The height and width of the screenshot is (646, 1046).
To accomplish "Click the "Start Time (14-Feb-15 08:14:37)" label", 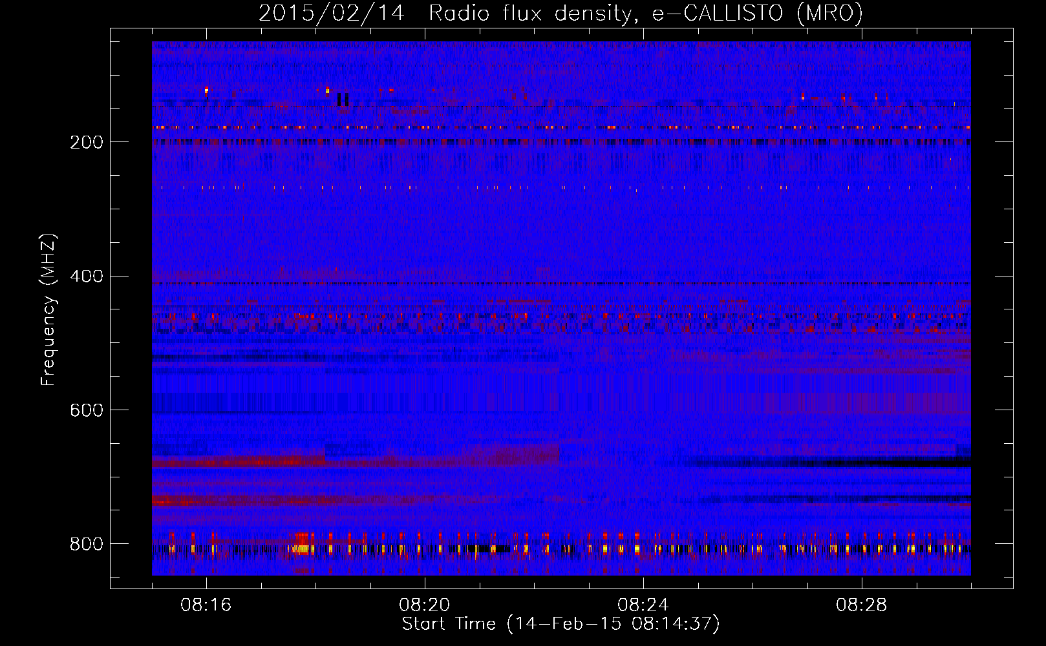I will [x=560, y=624].
